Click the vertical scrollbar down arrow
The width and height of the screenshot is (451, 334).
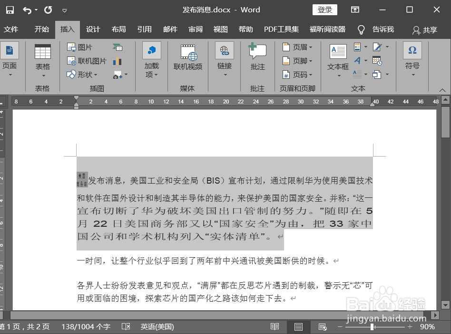446,305
